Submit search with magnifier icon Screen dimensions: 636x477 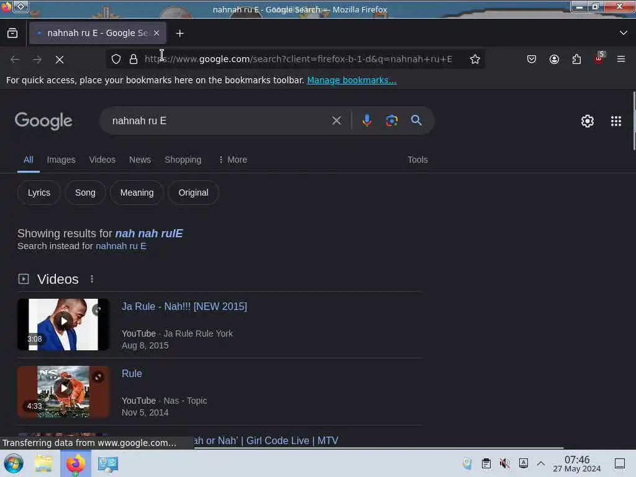coord(416,120)
